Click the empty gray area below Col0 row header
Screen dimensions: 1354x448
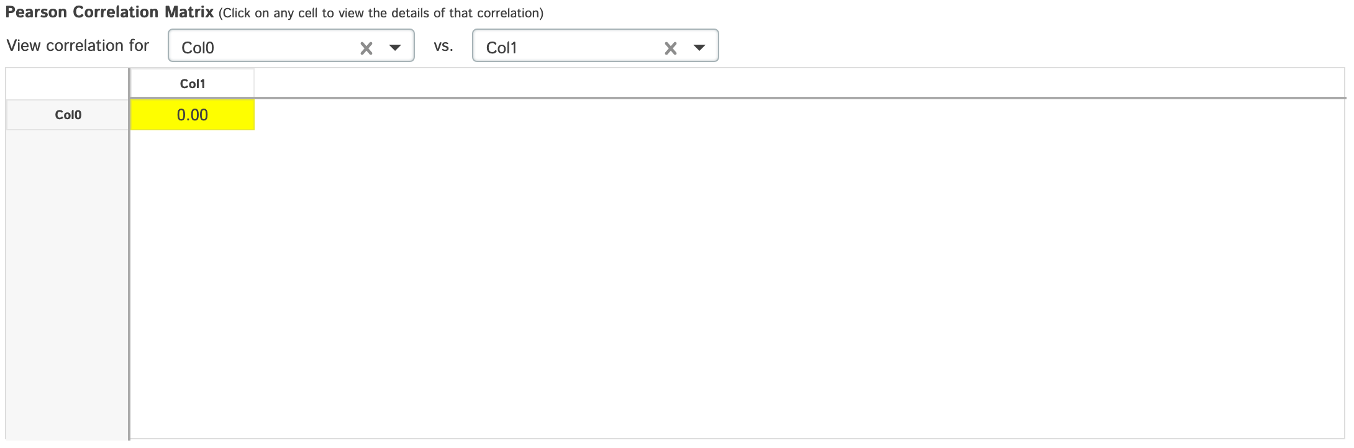coord(67,279)
